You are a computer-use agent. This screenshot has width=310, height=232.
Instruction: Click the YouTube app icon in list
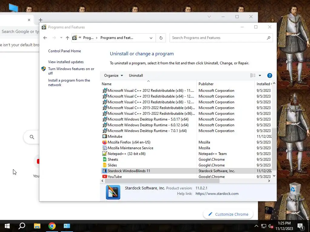pos(104,176)
